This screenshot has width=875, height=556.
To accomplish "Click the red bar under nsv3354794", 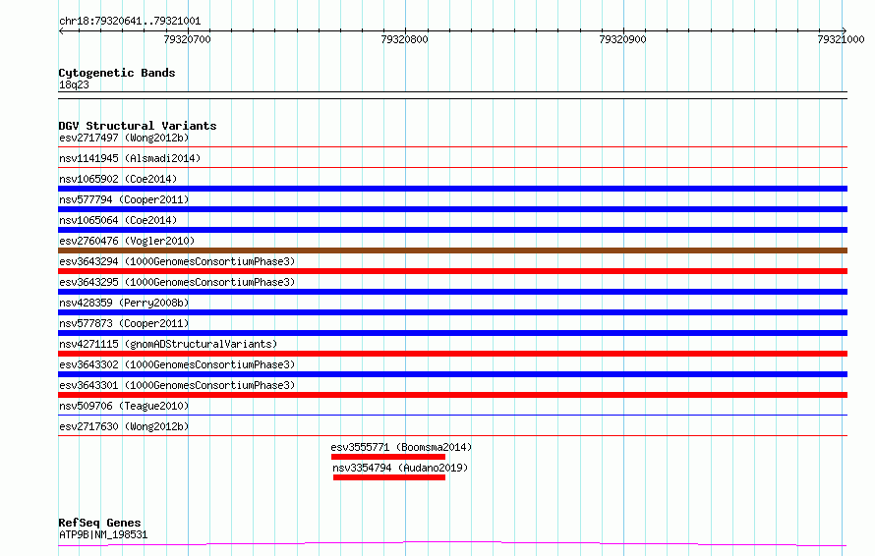I will pyautogui.click(x=389, y=477).
